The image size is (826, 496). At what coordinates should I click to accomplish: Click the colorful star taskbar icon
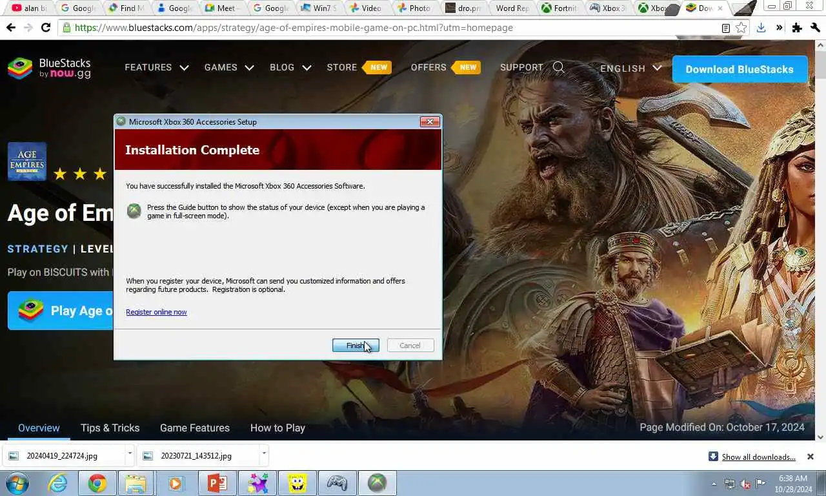[x=257, y=483]
